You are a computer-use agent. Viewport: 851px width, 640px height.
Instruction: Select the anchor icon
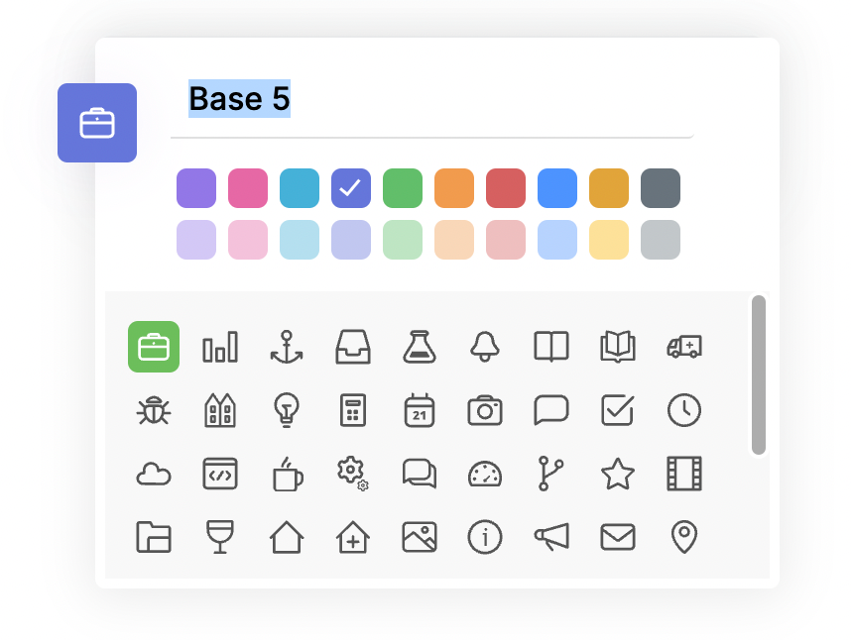point(287,347)
